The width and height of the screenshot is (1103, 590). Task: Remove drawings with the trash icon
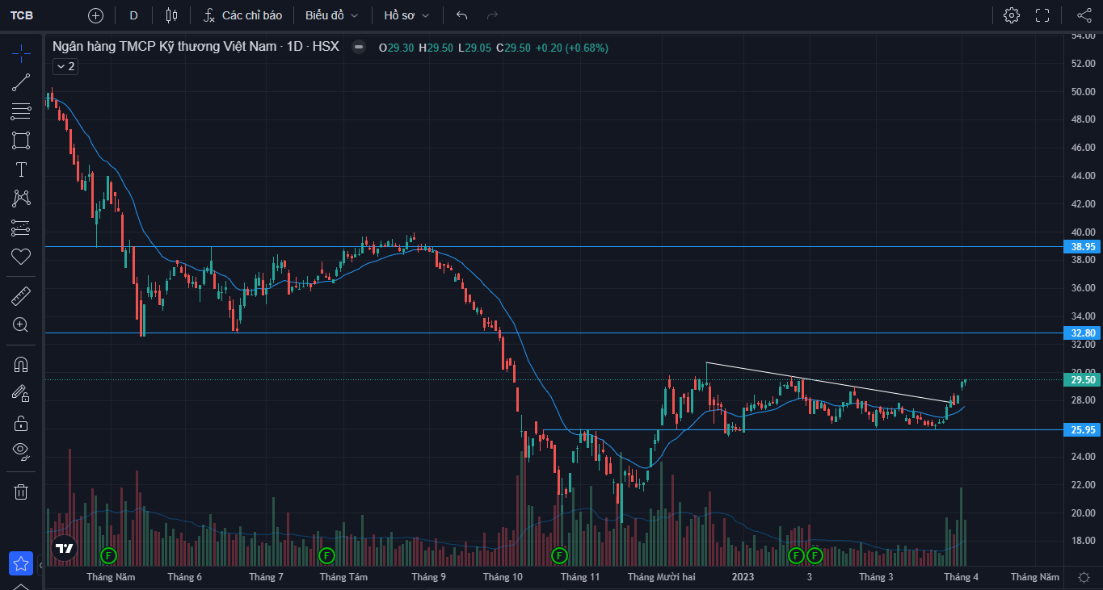[x=21, y=492]
